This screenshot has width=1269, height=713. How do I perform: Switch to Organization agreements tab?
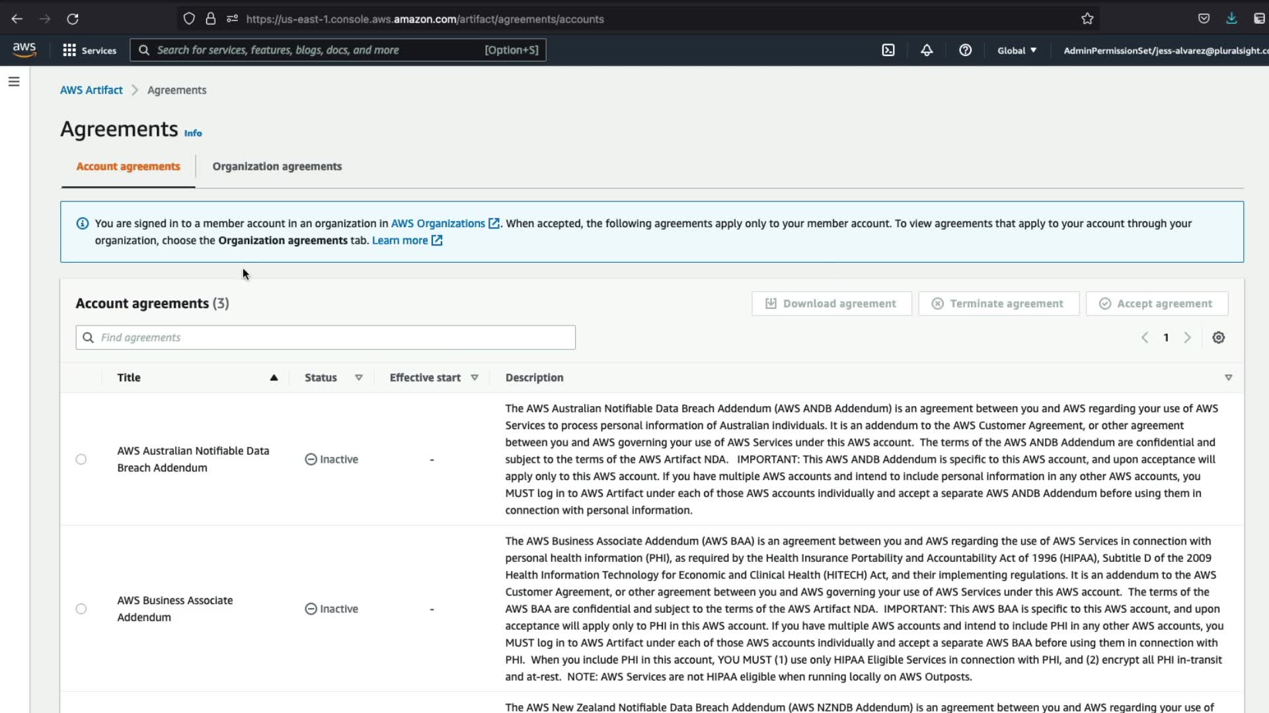(277, 166)
